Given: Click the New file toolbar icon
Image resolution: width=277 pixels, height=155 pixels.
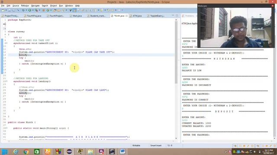Looking at the screenshot, I should point(3,10).
